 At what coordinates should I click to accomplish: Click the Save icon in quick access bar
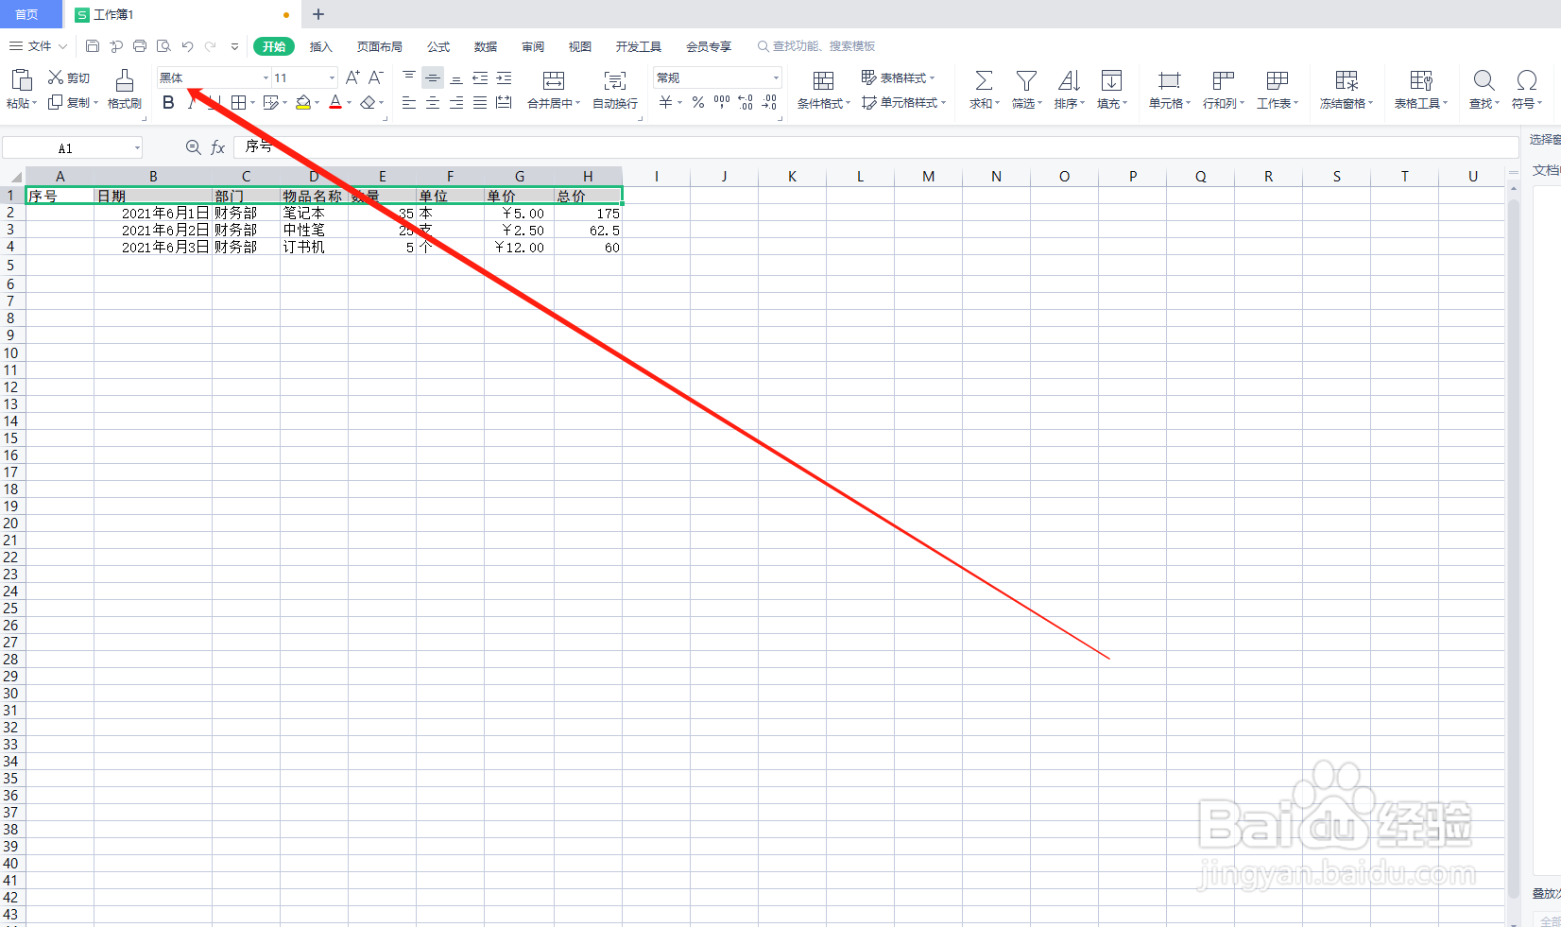click(x=92, y=46)
